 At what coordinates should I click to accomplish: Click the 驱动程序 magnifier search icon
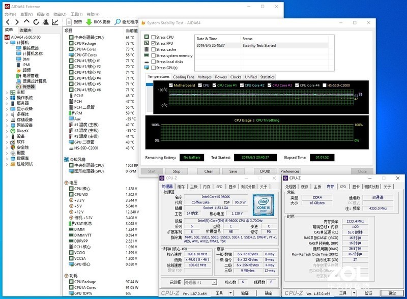118,22
